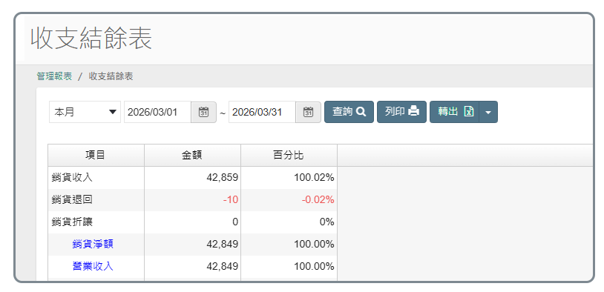Click the red -10 amount cell
The height and width of the screenshot is (292, 604).
[x=193, y=199]
